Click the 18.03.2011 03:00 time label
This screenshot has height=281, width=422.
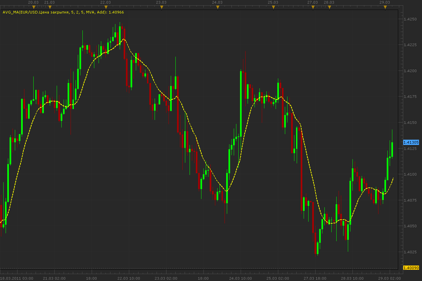[x=16, y=278]
